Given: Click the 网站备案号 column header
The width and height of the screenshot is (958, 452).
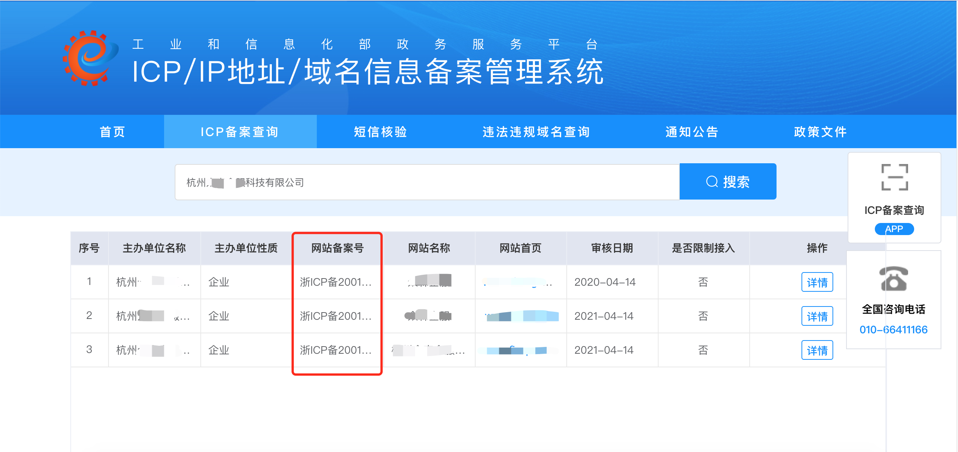Looking at the screenshot, I should [x=336, y=248].
